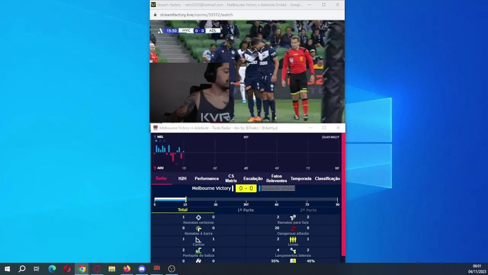Open File Explorer from the taskbar
This screenshot has width=488, height=275.
[x=112, y=269]
